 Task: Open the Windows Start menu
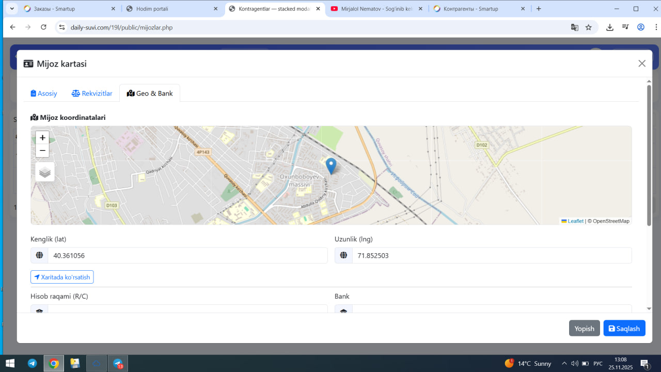click(10, 363)
